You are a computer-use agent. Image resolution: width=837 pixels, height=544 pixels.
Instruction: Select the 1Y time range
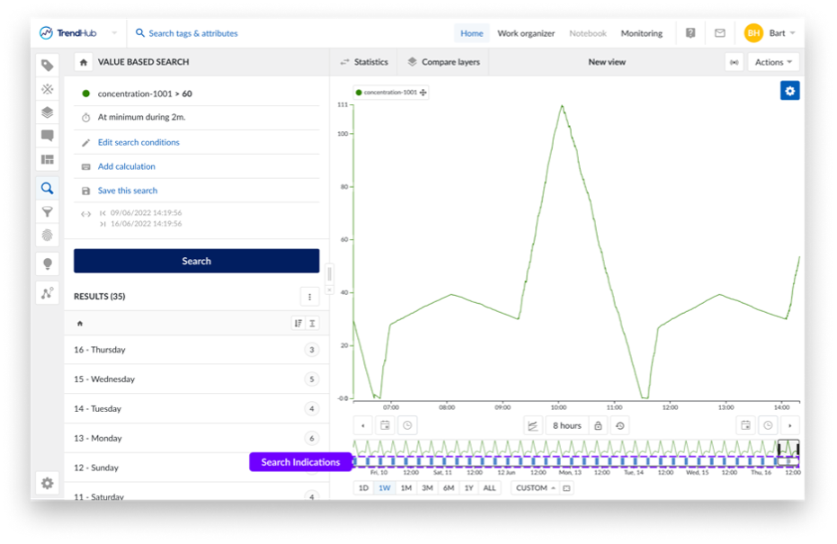point(468,488)
